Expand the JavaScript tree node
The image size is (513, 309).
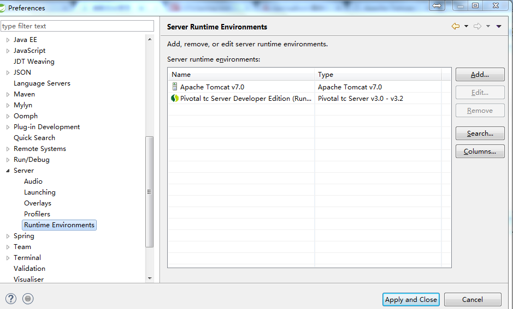pyautogui.click(x=8, y=51)
